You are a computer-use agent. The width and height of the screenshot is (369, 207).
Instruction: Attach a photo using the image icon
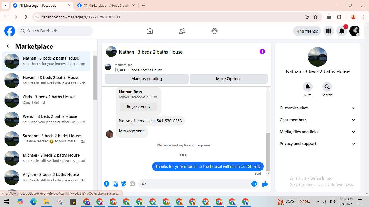pos(115,184)
